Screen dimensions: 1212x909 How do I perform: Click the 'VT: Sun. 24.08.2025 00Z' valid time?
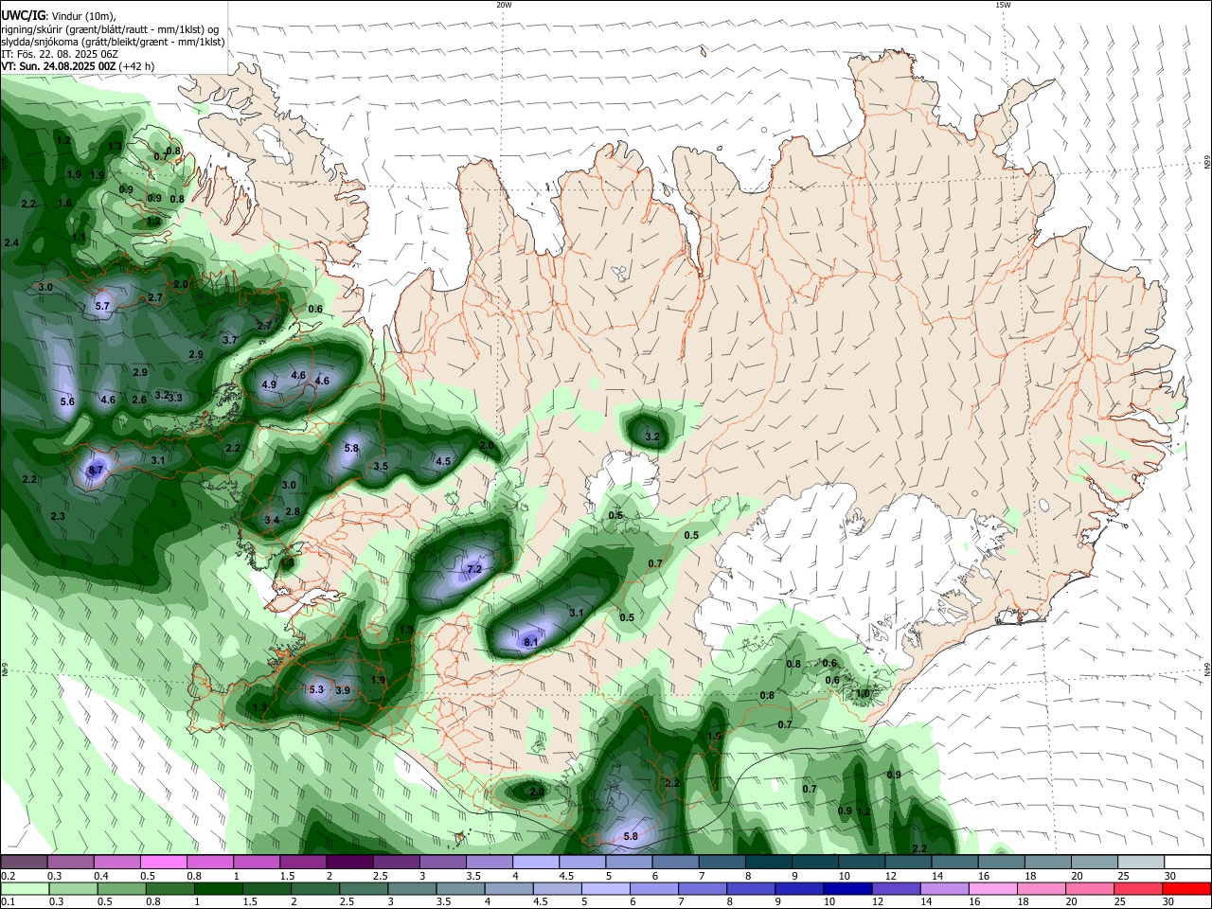(x=59, y=66)
